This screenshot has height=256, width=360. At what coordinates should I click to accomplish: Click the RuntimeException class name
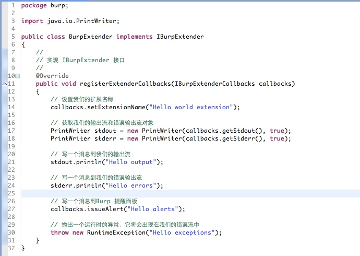click(116, 232)
